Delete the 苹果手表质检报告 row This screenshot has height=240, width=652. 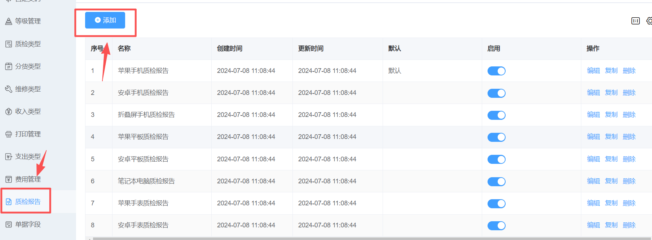[629, 203]
